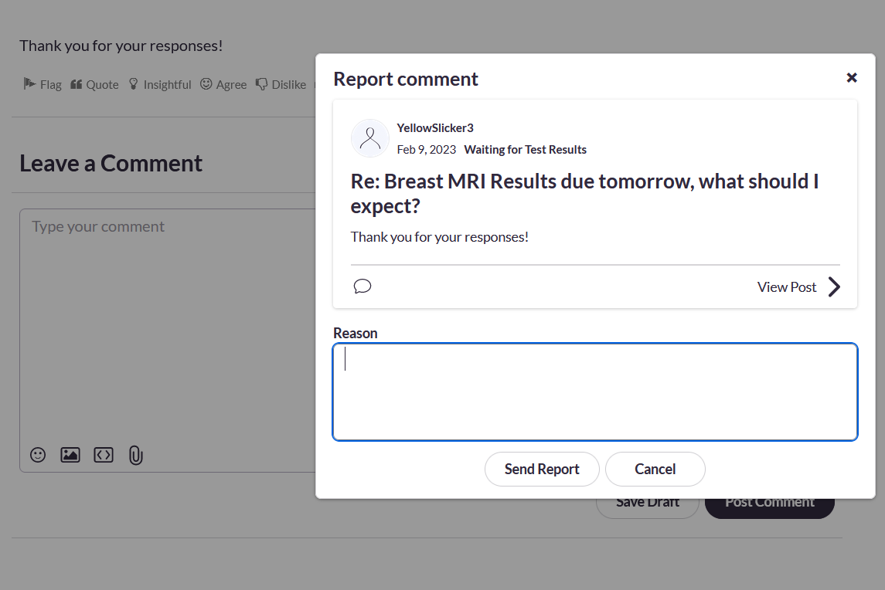The width and height of the screenshot is (885, 590).
Task: Open Waiting for Test Results category
Action: pyautogui.click(x=525, y=150)
